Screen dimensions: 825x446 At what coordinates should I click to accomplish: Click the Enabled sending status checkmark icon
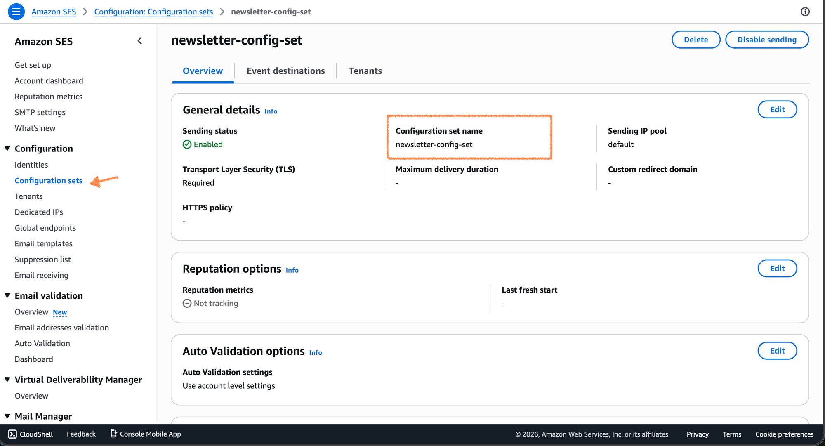[187, 144]
